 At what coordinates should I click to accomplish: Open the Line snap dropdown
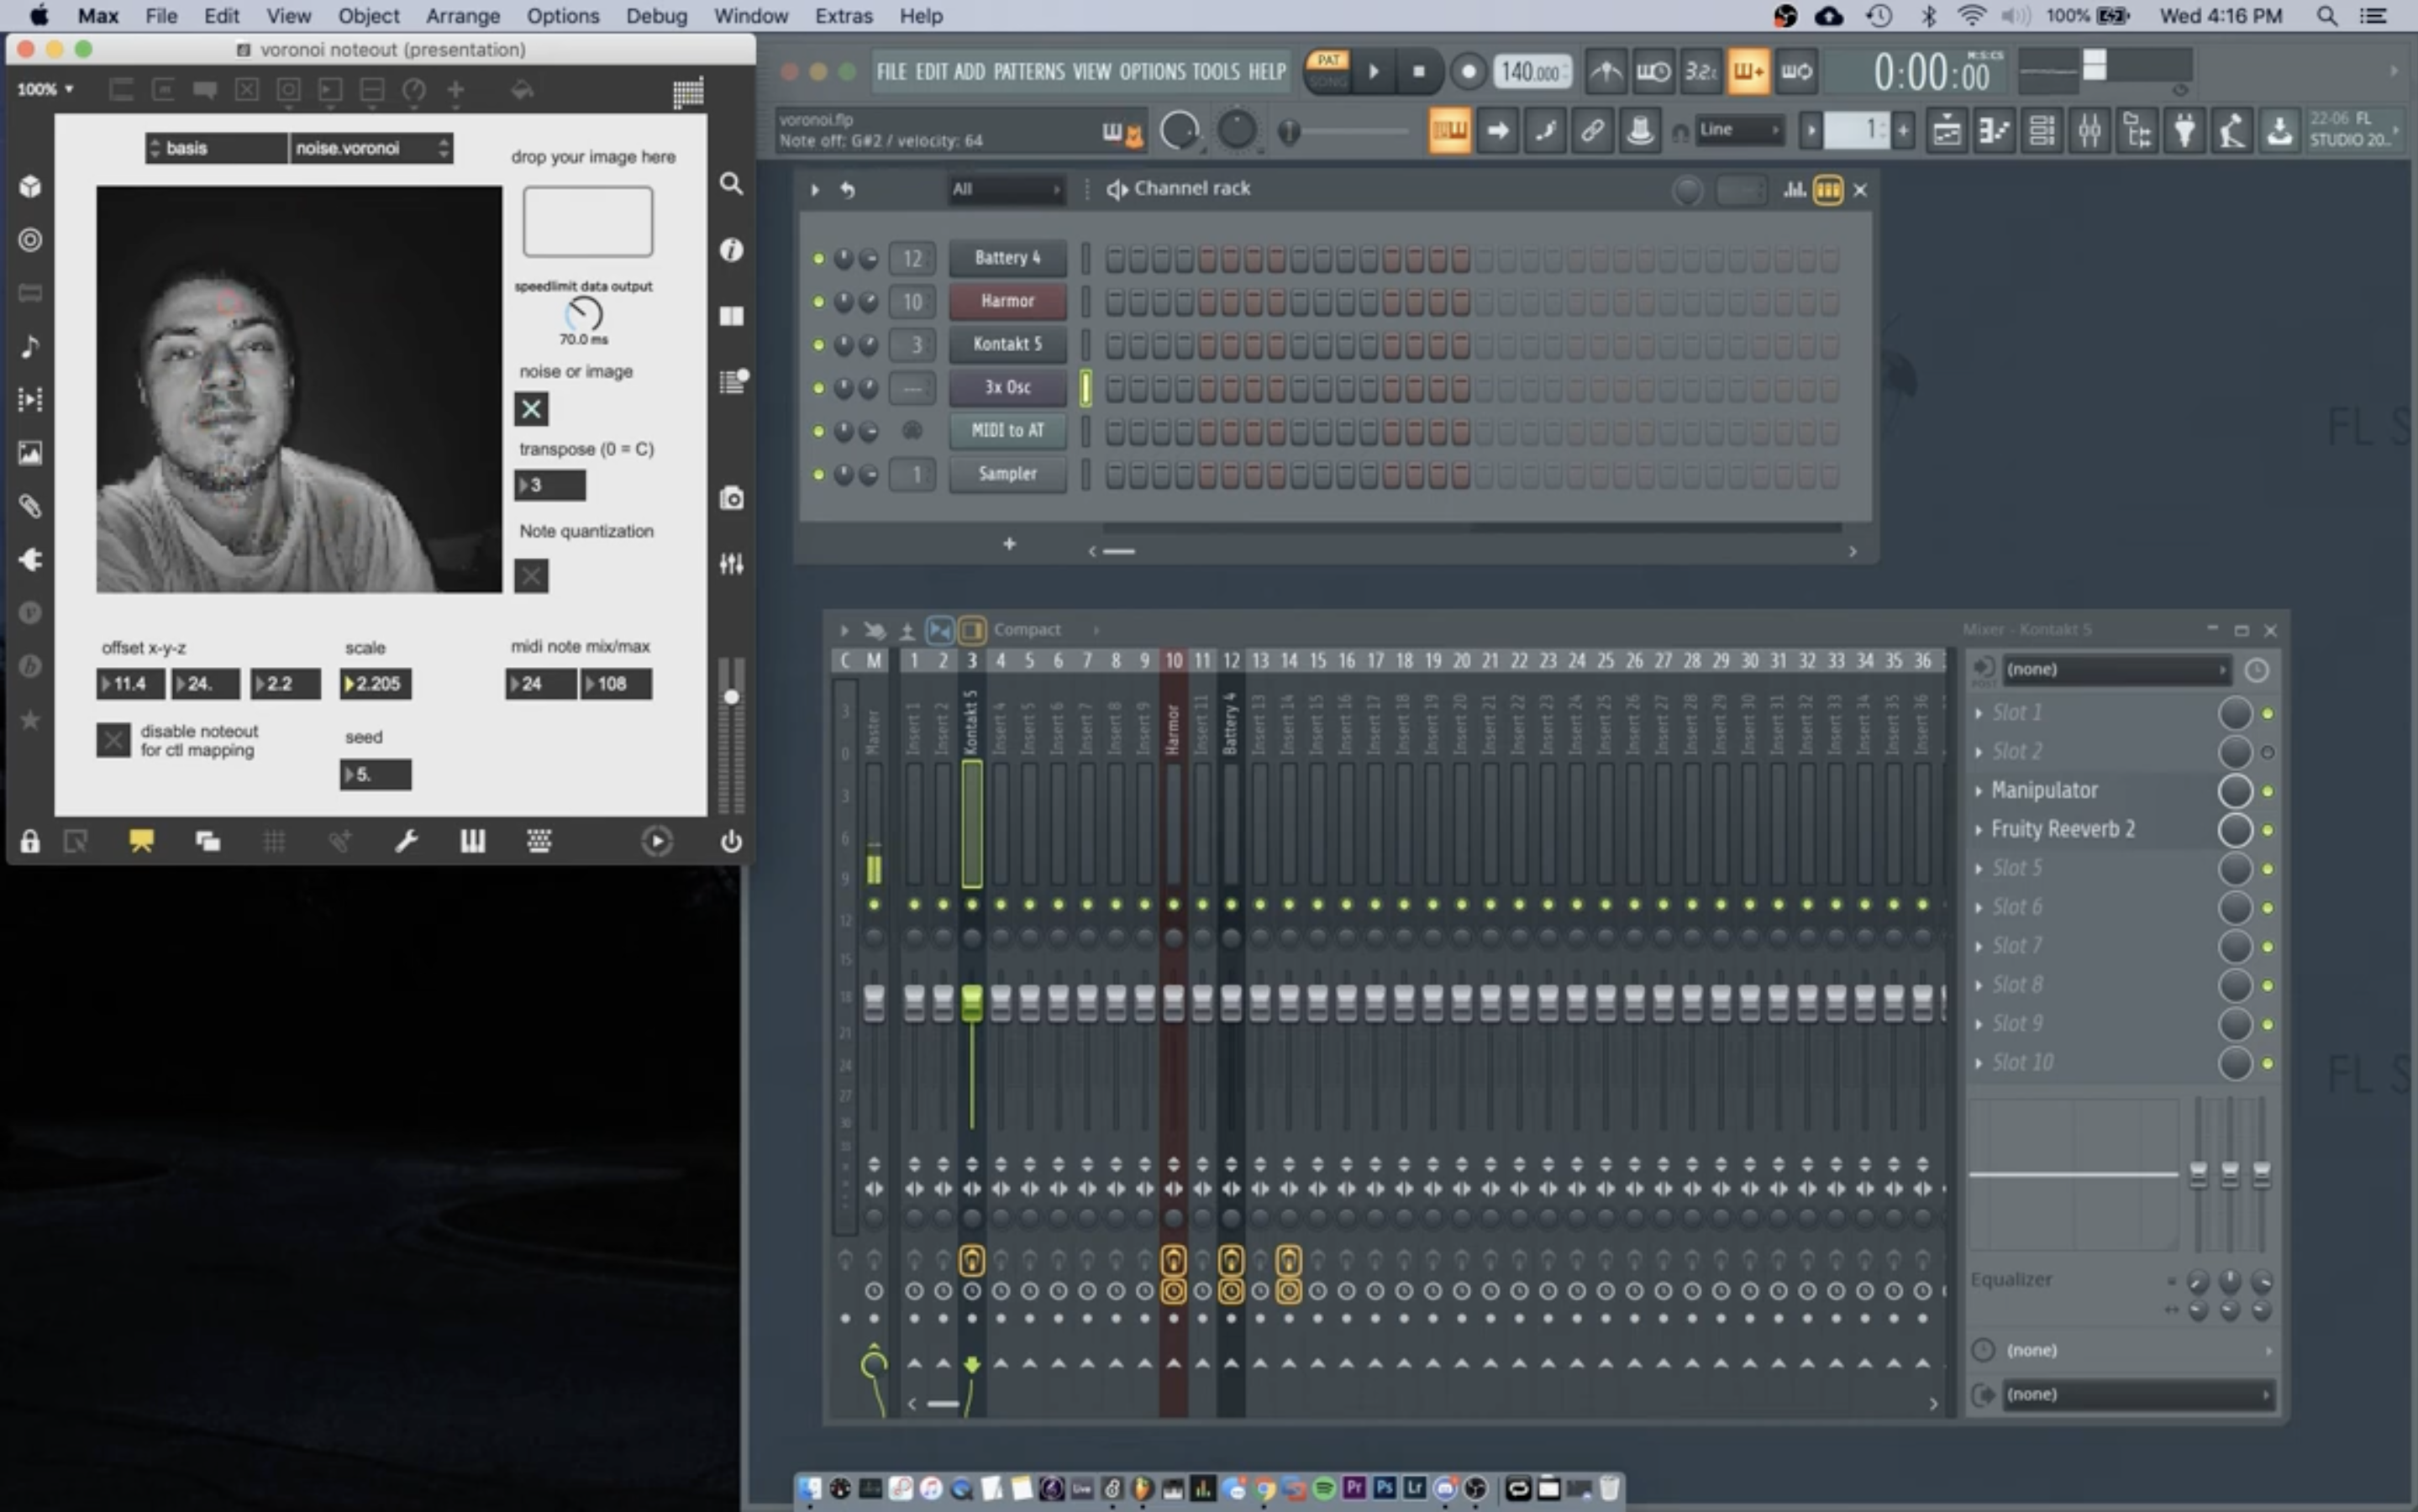click(x=1739, y=130)
